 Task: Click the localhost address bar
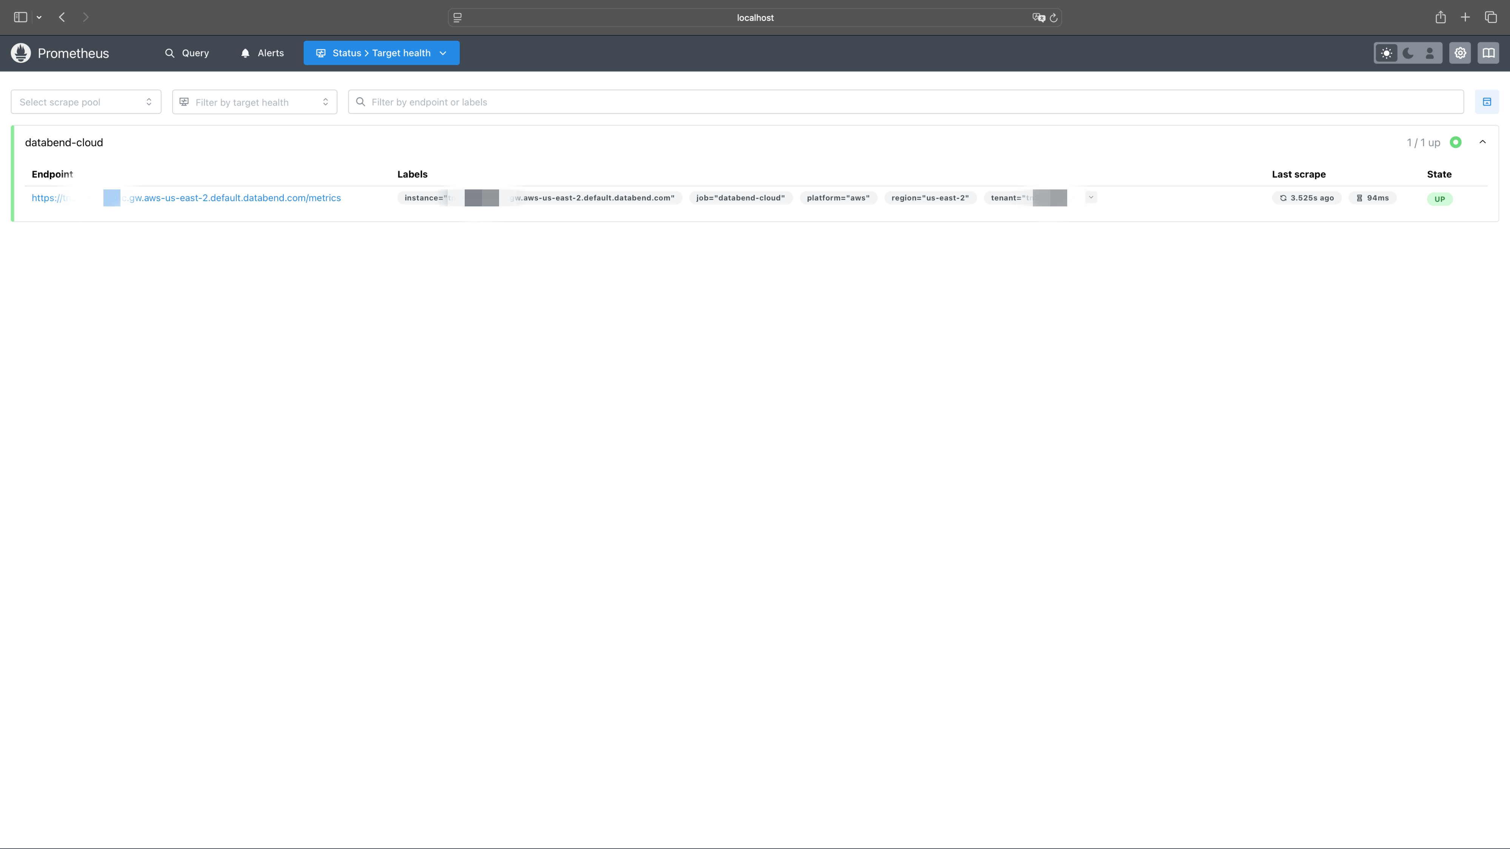(755, 18)
